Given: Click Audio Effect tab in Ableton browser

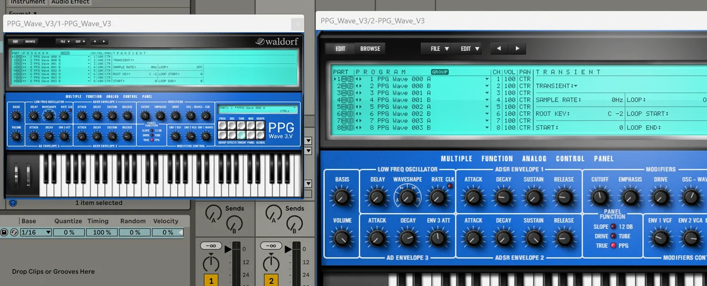Looking at the screenshot, I should [70, 2].
